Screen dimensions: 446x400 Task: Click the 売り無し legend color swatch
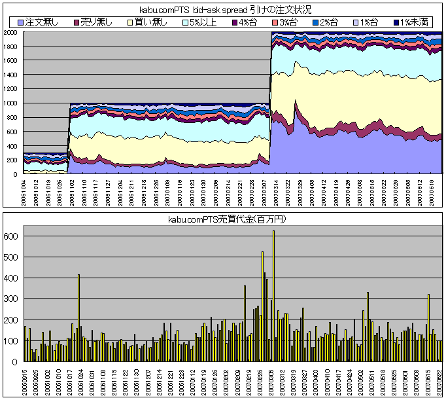pyautogui.click(x=75, y=23)
